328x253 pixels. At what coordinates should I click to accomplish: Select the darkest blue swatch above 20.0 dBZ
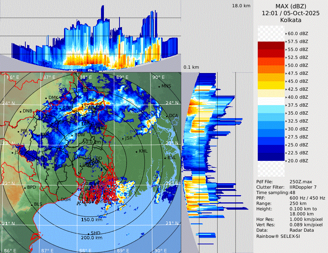(x=271, y=157)
